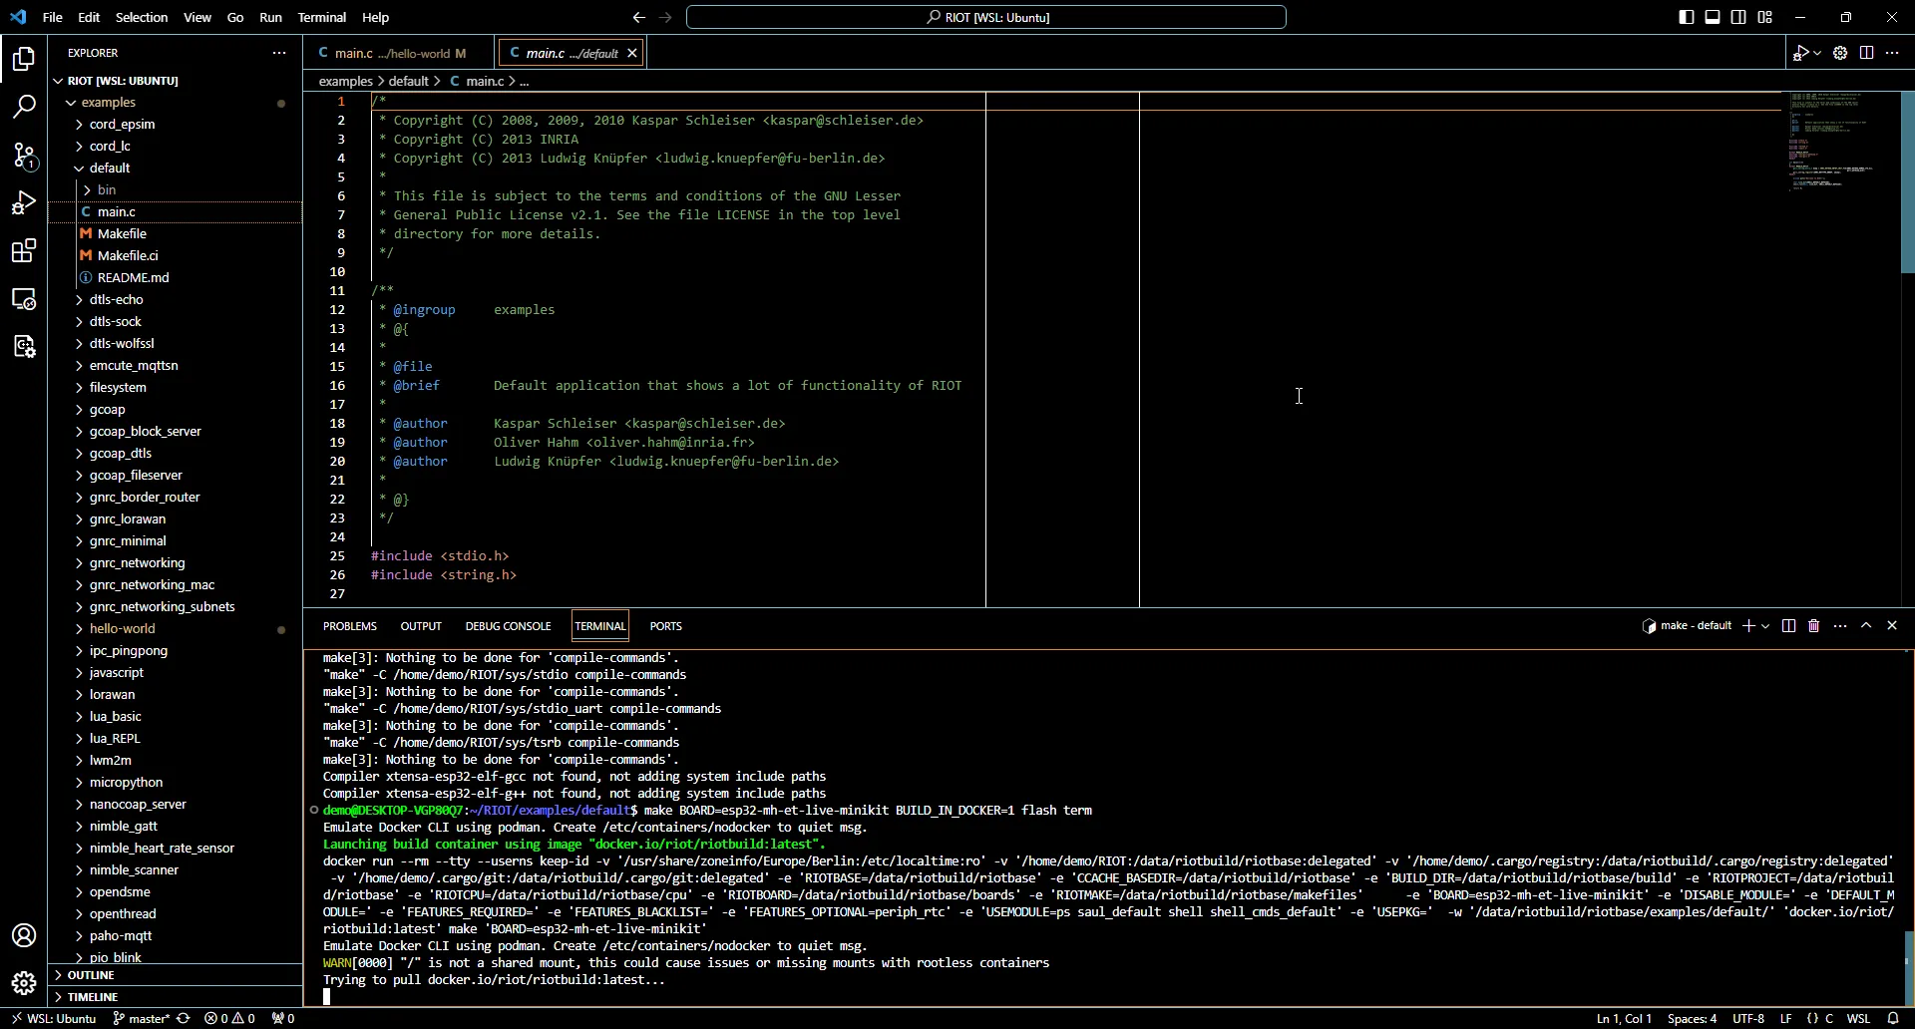Click the RIOT command center search box
Screen dimensions: 1915x1029
point(985,17)
